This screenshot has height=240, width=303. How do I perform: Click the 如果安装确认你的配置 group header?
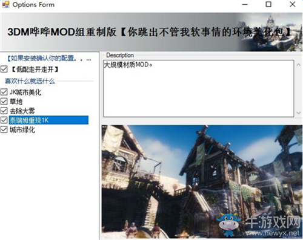point(49,59)
